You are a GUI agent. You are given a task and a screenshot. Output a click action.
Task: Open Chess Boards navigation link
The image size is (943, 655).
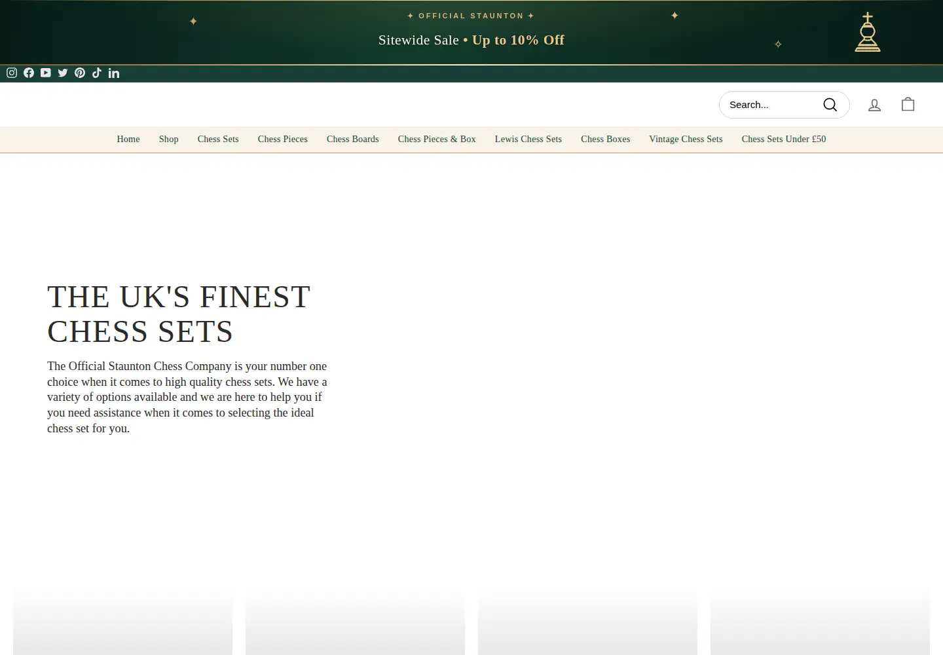click(x=353, y=140)
